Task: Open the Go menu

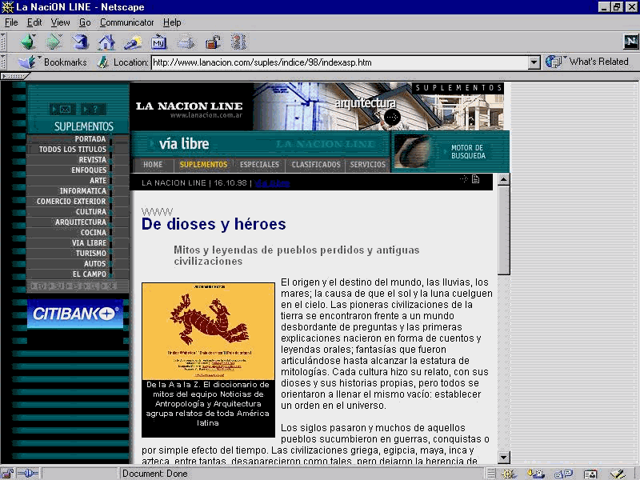Action: coord(85,22)
